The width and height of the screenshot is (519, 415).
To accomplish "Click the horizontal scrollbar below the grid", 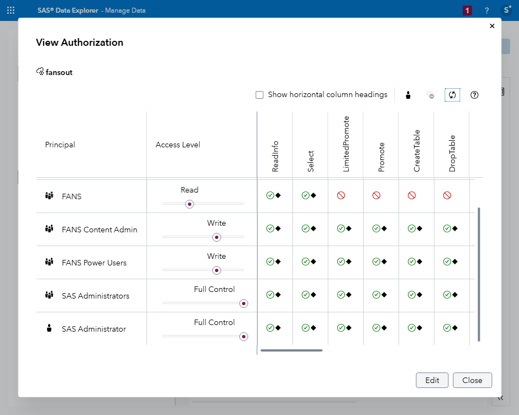I will (x=292, y=350).
